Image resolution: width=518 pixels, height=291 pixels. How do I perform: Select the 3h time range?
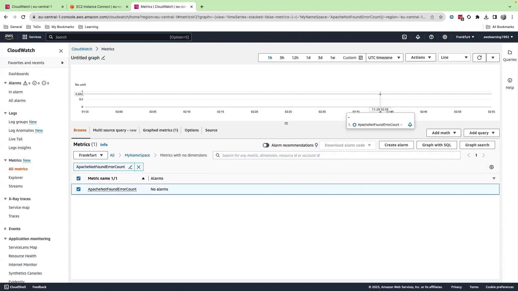(x=282, y=58)
